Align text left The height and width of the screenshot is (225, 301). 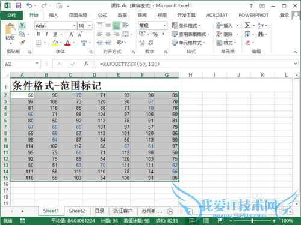100,34
